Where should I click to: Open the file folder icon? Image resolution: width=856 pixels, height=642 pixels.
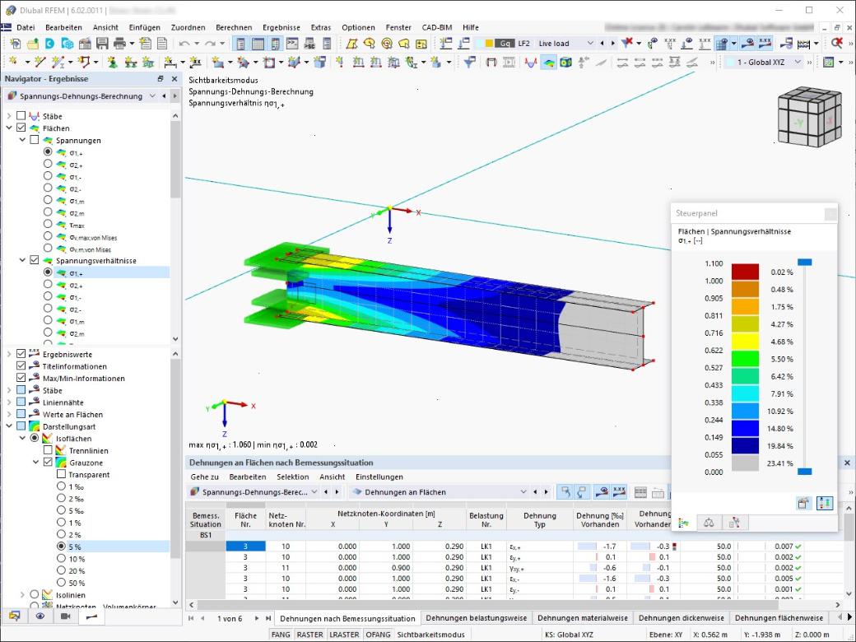click(33, 43)
